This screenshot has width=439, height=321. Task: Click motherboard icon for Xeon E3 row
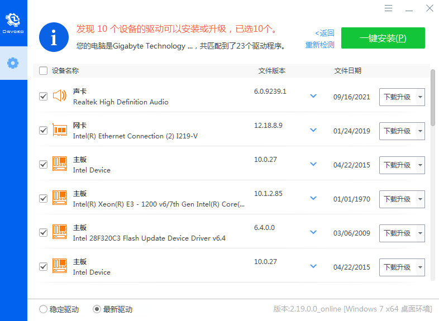coord(60,198)
